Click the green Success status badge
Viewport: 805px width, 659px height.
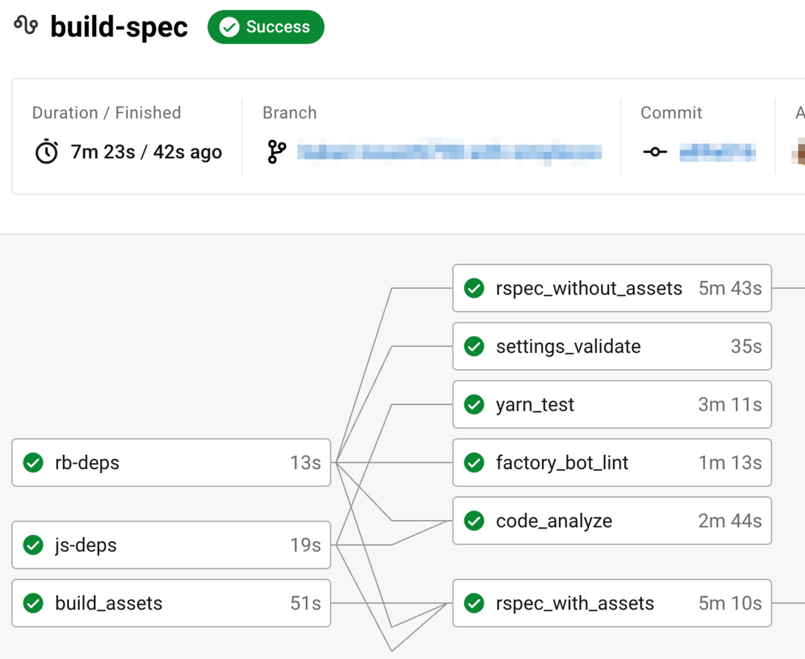click(x=266, y=28)
